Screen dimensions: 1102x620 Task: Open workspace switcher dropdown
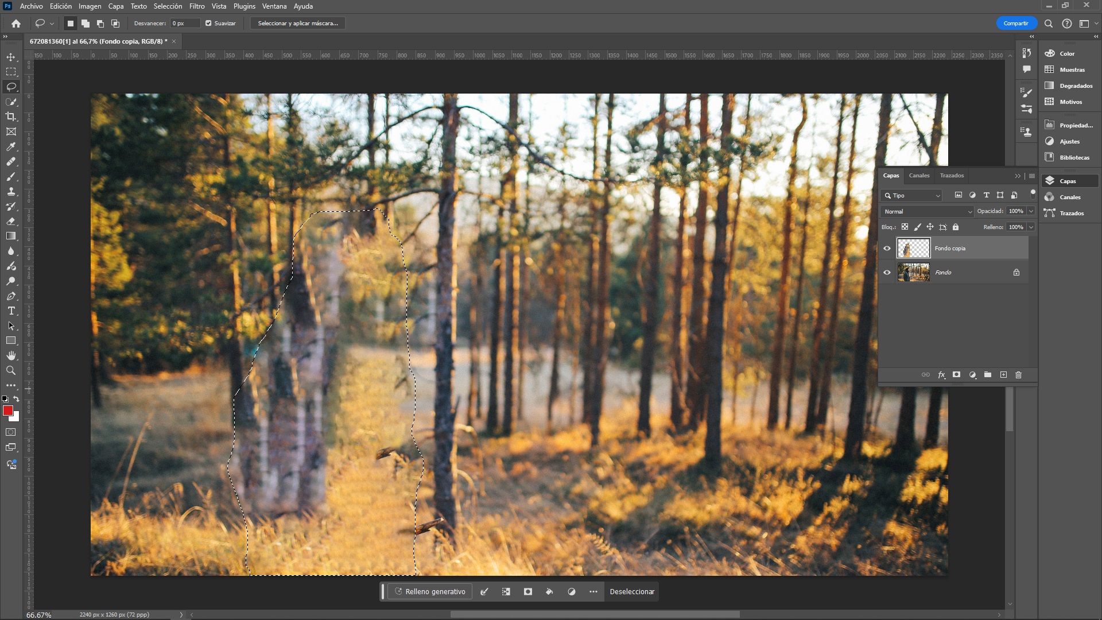pyautogui.click(x=1087, y=24)
